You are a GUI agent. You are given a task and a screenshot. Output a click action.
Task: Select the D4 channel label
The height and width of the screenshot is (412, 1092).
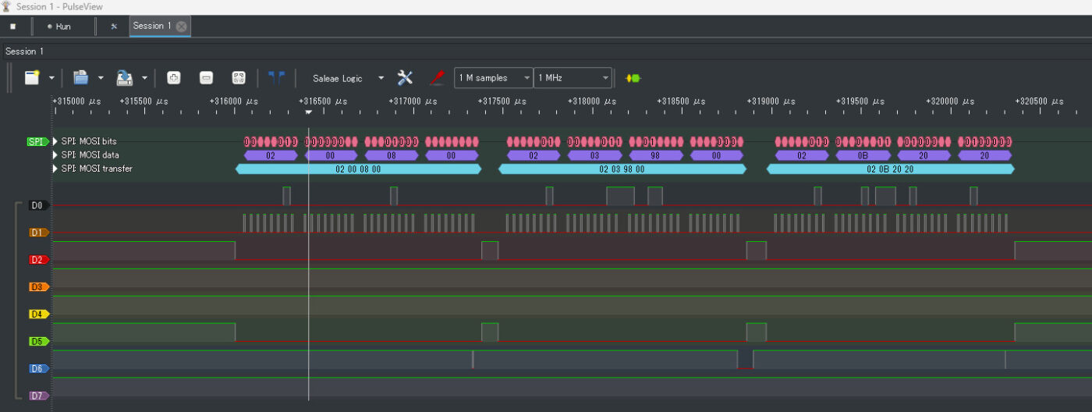coord(38,314)
